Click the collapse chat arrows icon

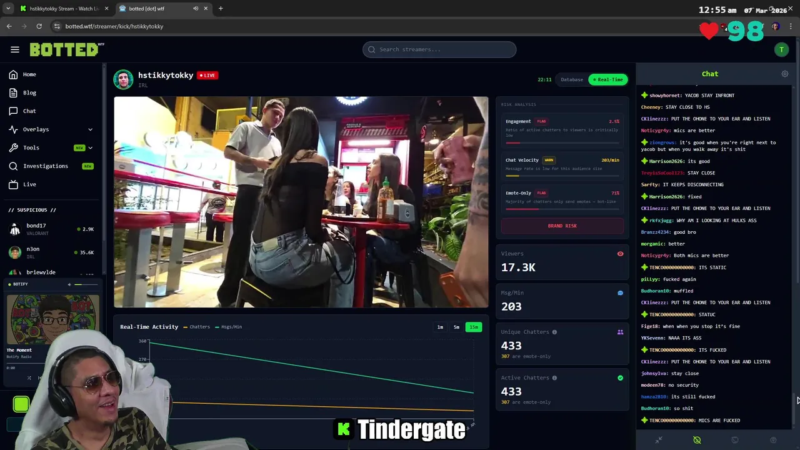pos(659,440)
